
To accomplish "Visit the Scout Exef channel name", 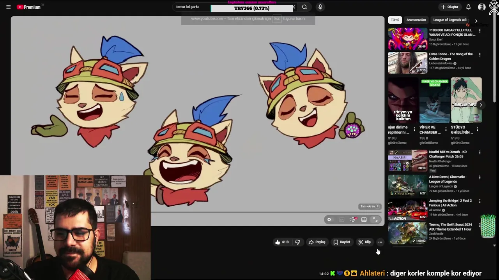I will pyautogui.click(x=435, y=40).
